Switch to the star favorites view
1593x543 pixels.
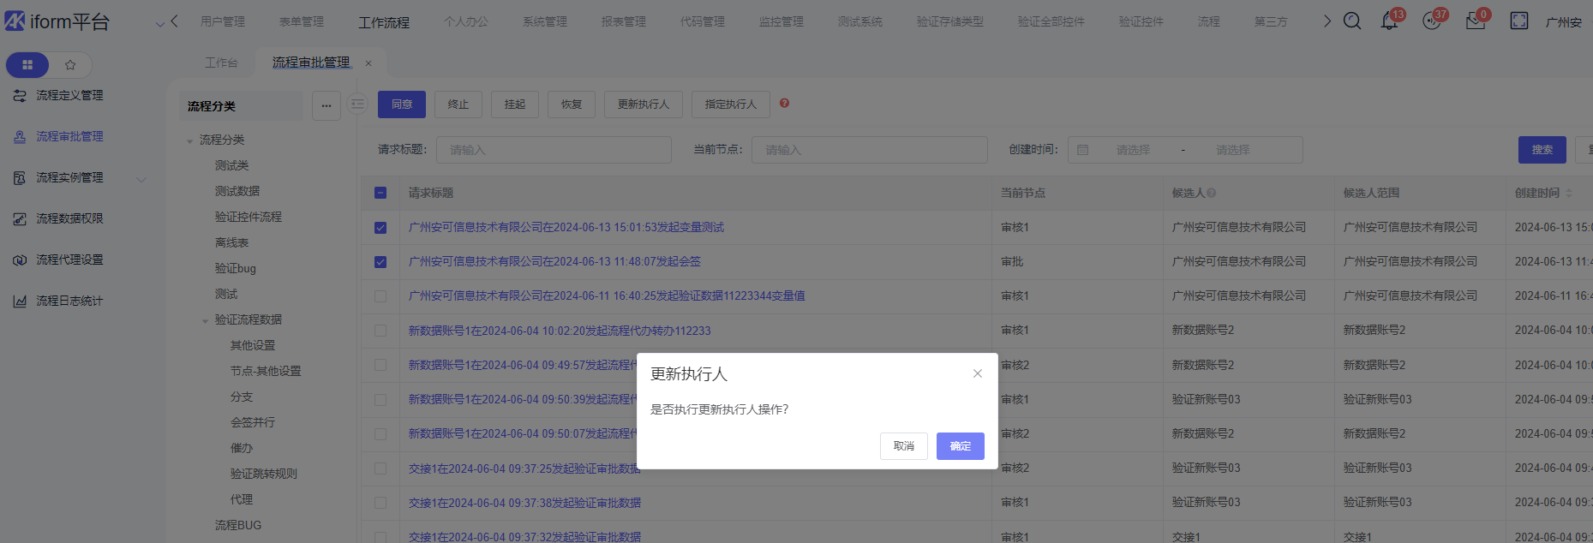tap(70, 65)
